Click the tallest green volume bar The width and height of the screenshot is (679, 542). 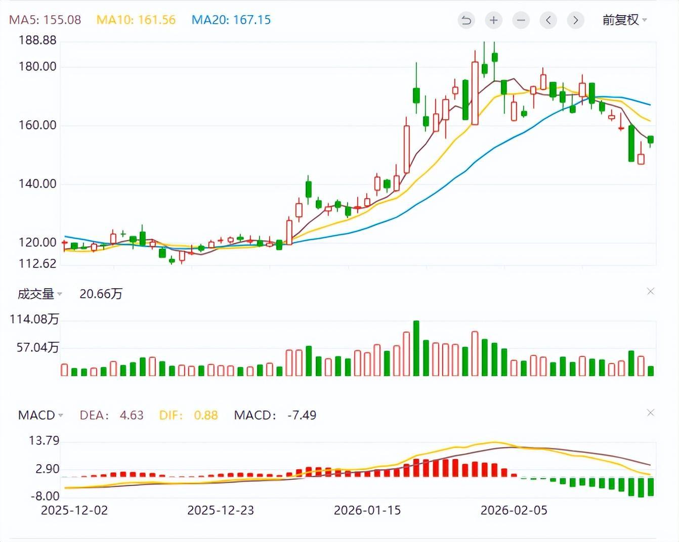click(x=416, y=348)
